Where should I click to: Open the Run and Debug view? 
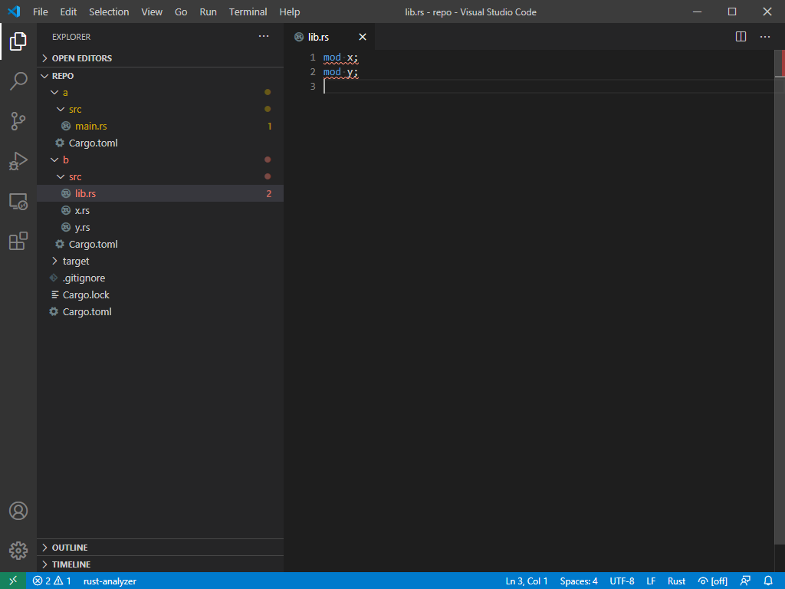click(18, 161)
